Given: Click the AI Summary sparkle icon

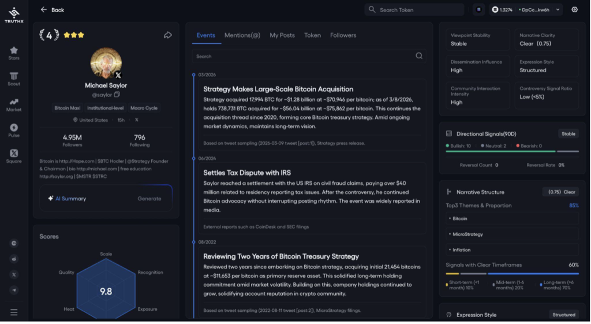Looking at the screenshot, I should [x=51, y=199].
